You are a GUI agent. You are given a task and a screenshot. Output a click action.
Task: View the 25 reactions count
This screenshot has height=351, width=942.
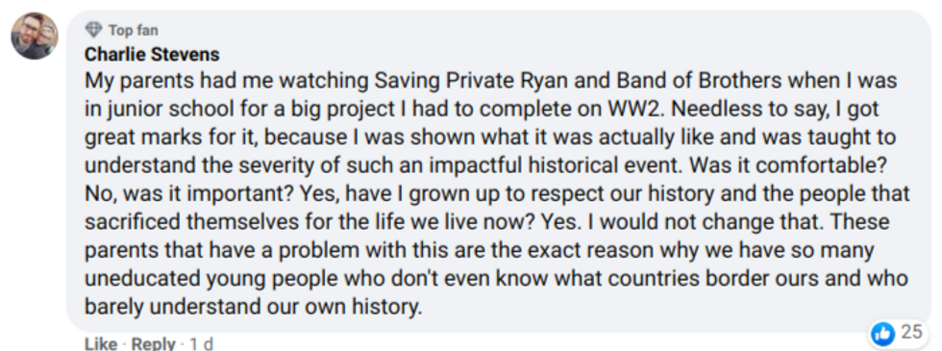pos(911,332)
